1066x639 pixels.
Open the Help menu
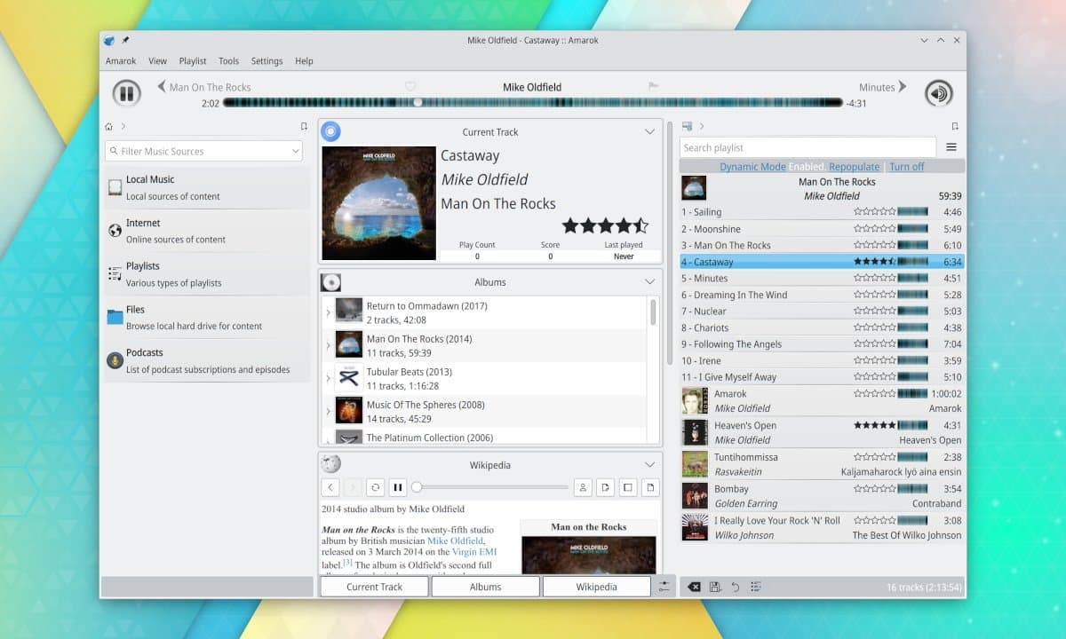[304, 61]
